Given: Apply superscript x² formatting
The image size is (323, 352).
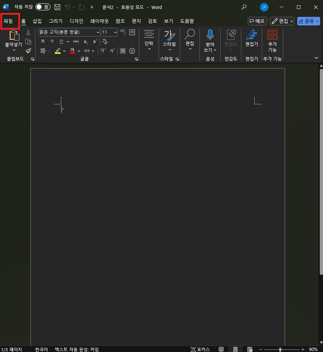Looking at the screenshot, I should tap(95, 41).
